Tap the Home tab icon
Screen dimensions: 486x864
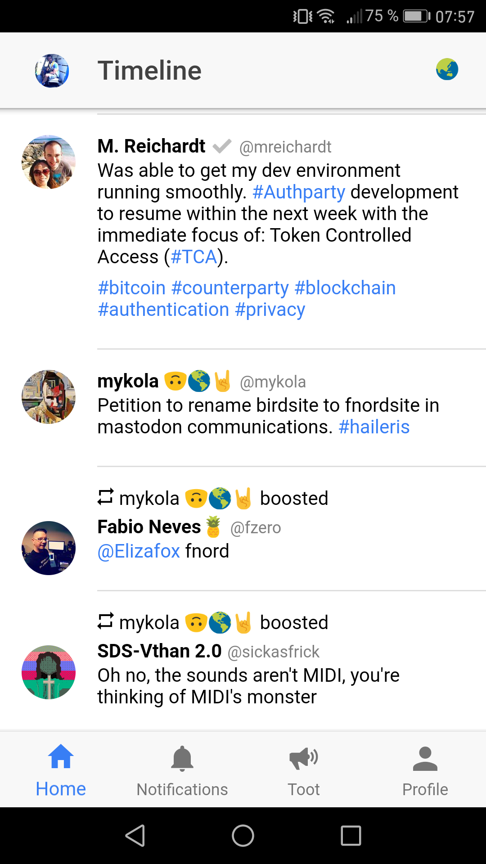[61, 757]
